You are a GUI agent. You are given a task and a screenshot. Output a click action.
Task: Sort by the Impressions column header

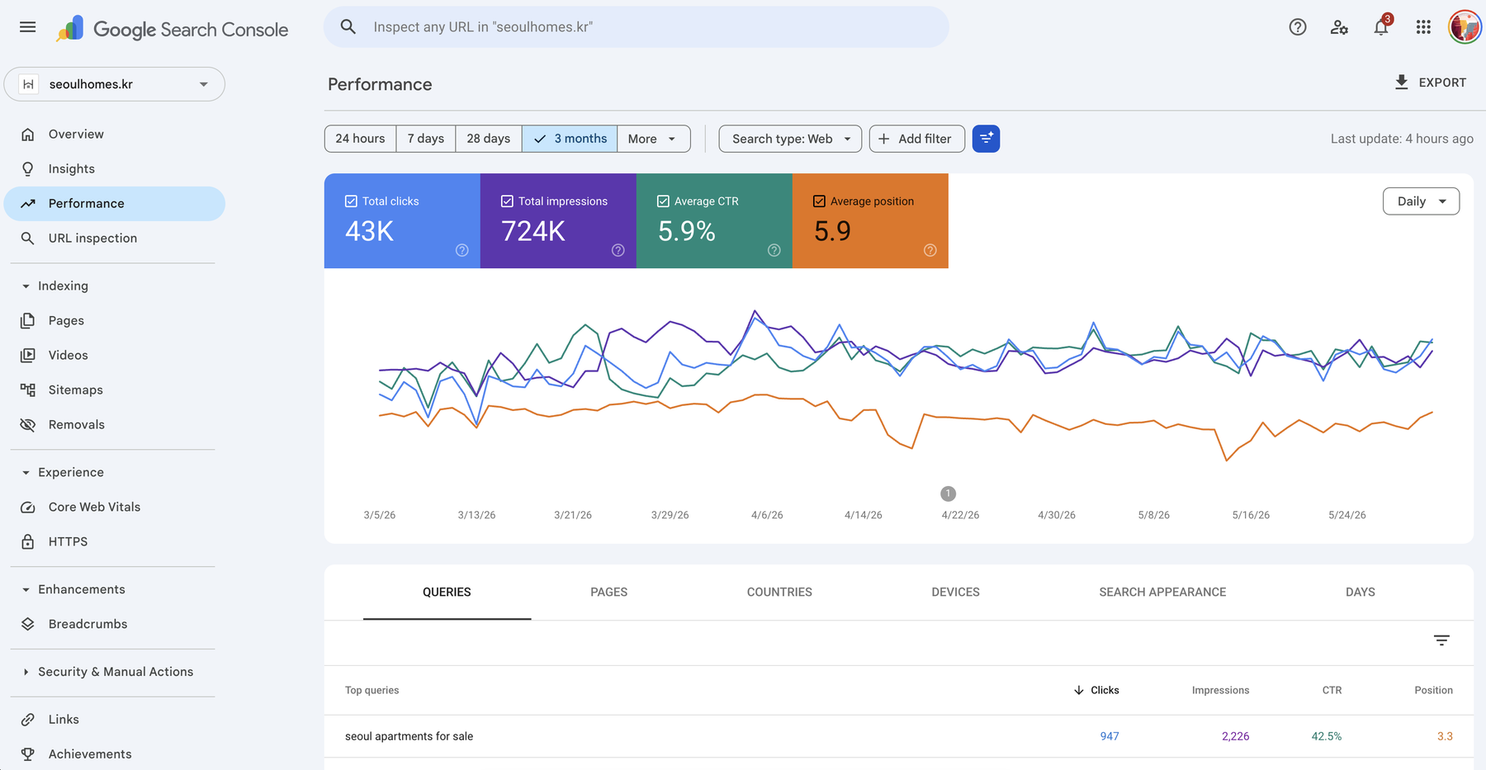[x=1220, y=691]
